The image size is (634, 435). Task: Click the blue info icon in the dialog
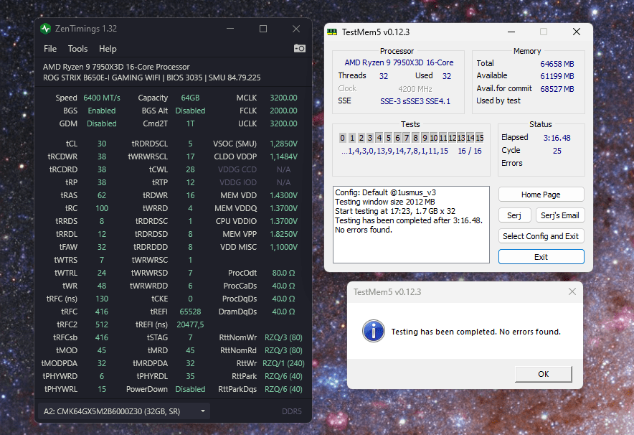373,331
